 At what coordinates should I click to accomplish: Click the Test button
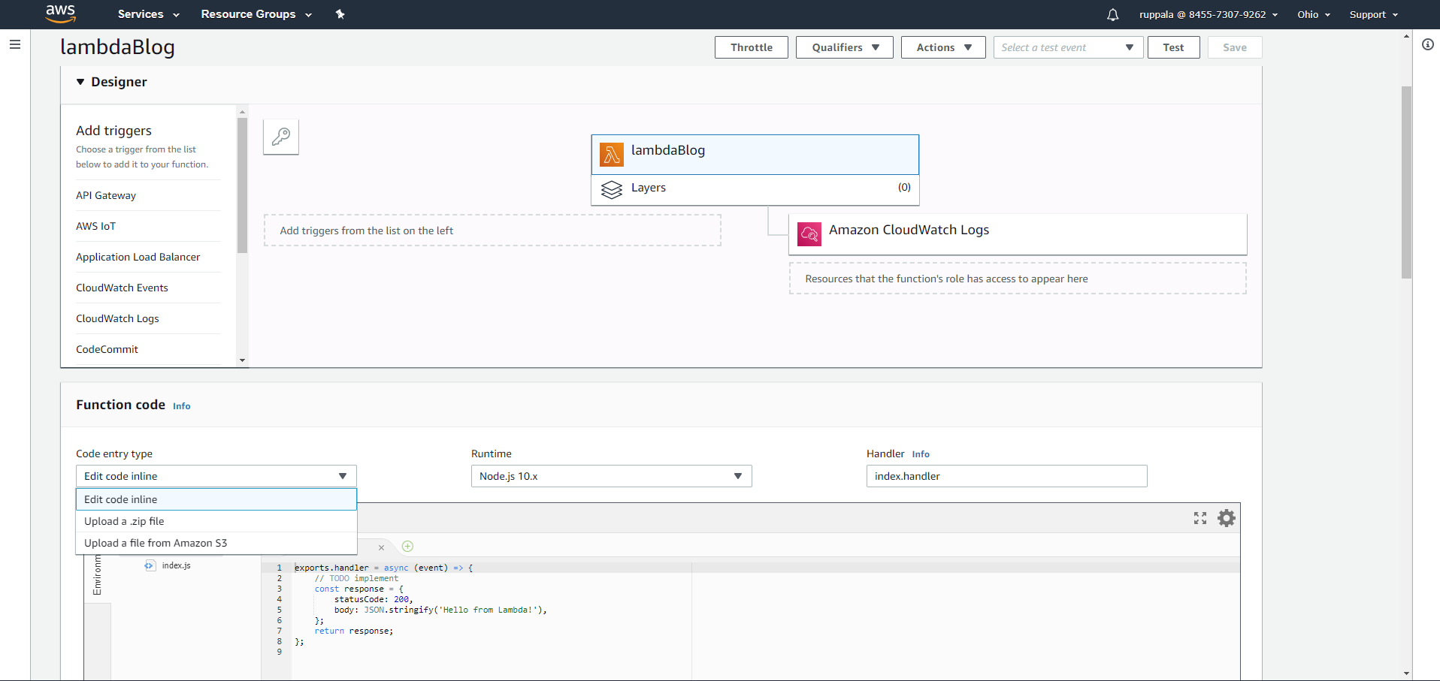click(x=1172, y=47)
